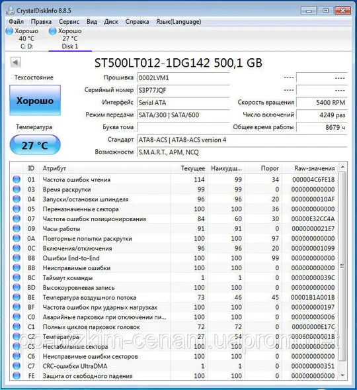Click status icon for Частота ошибок позиционирования
The image size is (357, 390).
(17, 219)
